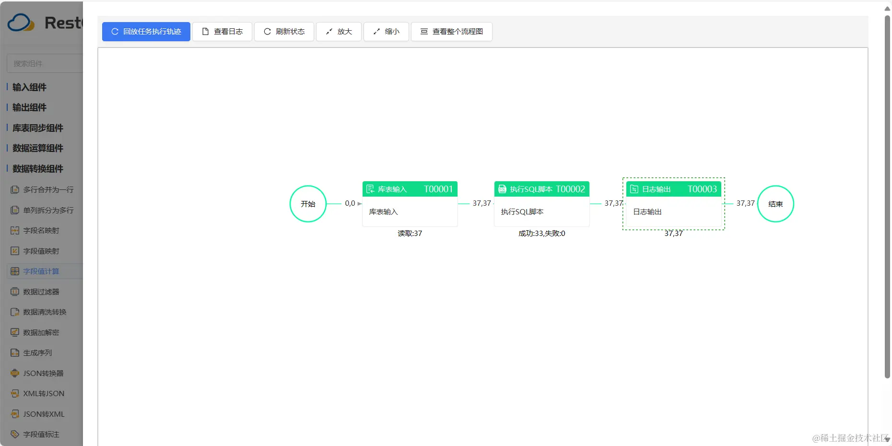Screen dimensions: 892x446
Task: Click the 单列拆分为多行 component icon
Action: pos(15,210)
